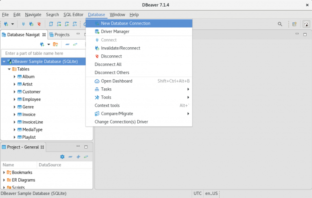312x198 pixels.
Task: Click the plain SQL Editor script icon in toolbar
Action: [51, 24]
